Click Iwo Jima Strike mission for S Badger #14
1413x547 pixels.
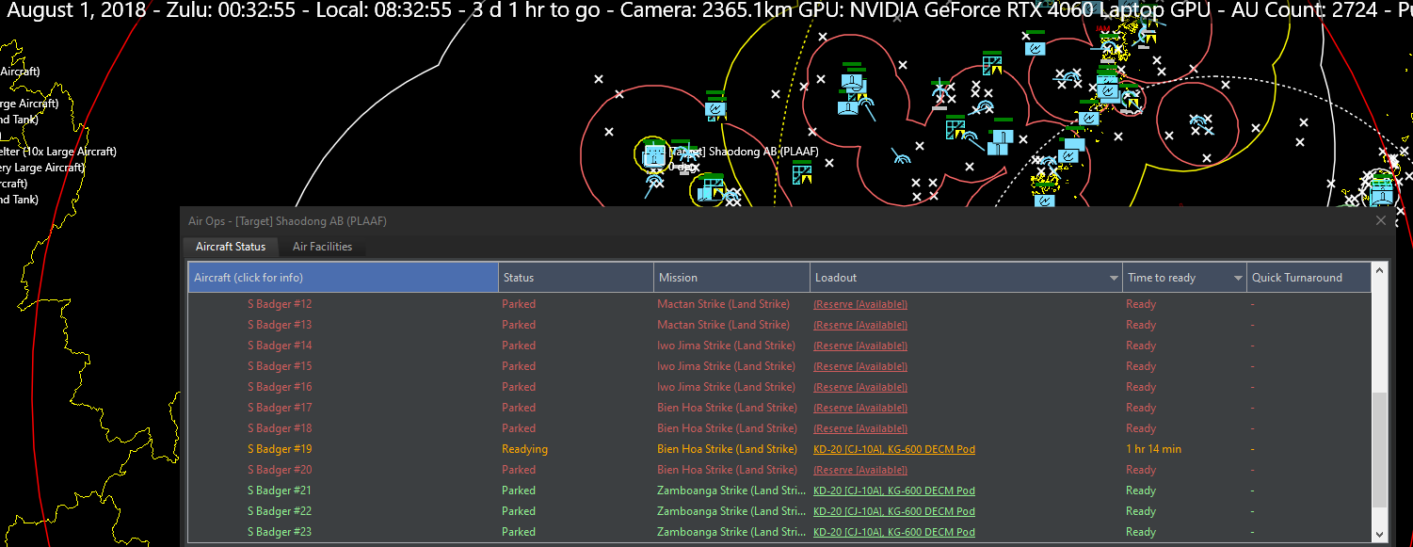tap(726, 346)
